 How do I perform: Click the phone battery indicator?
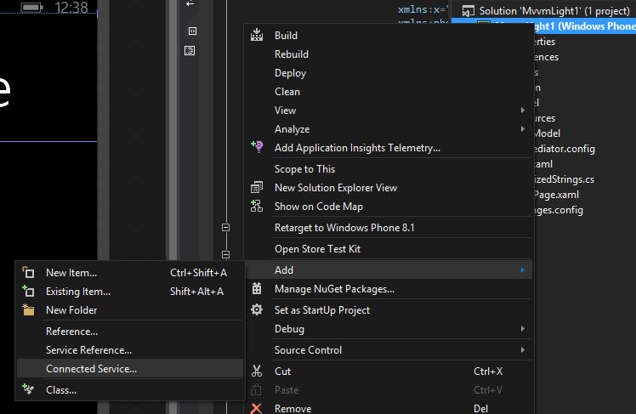point(31,8)
